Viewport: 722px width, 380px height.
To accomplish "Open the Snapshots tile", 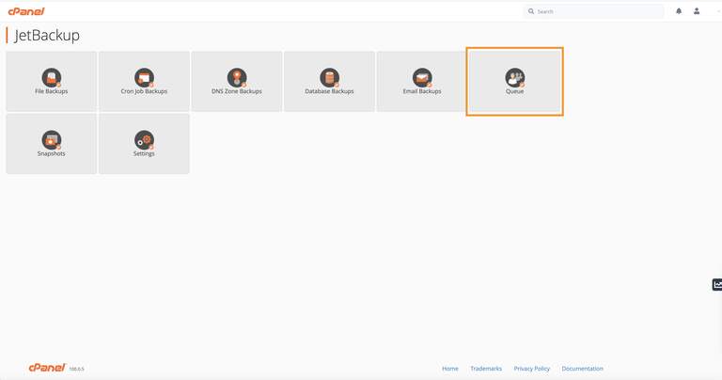I will click(x=51, y=144).
